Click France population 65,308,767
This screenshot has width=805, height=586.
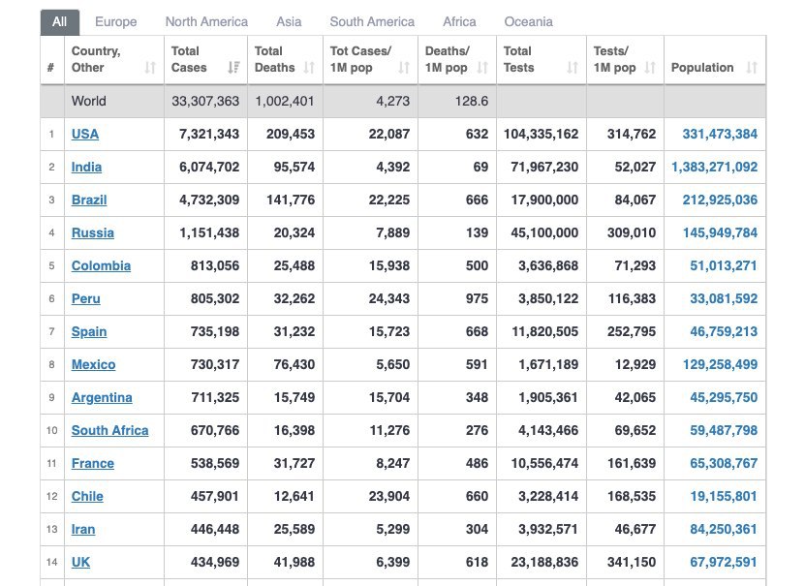pos(724,463)
